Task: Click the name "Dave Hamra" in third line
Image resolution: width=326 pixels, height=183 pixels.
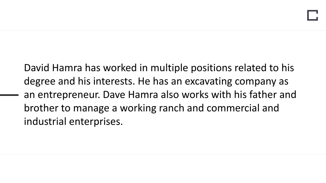Action: [130, 95]
